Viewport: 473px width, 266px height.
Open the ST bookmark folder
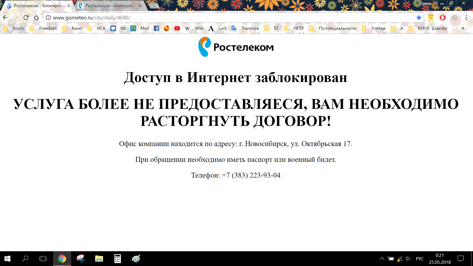click(x=271, y=28)
